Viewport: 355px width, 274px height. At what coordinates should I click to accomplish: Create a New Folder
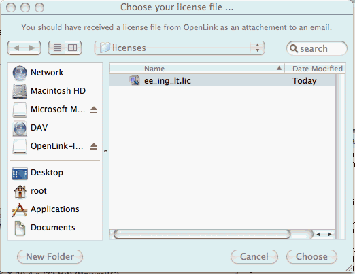(x=50, y=257)
